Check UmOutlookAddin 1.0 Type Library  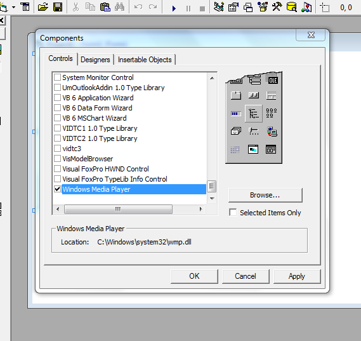click(57, 88)
